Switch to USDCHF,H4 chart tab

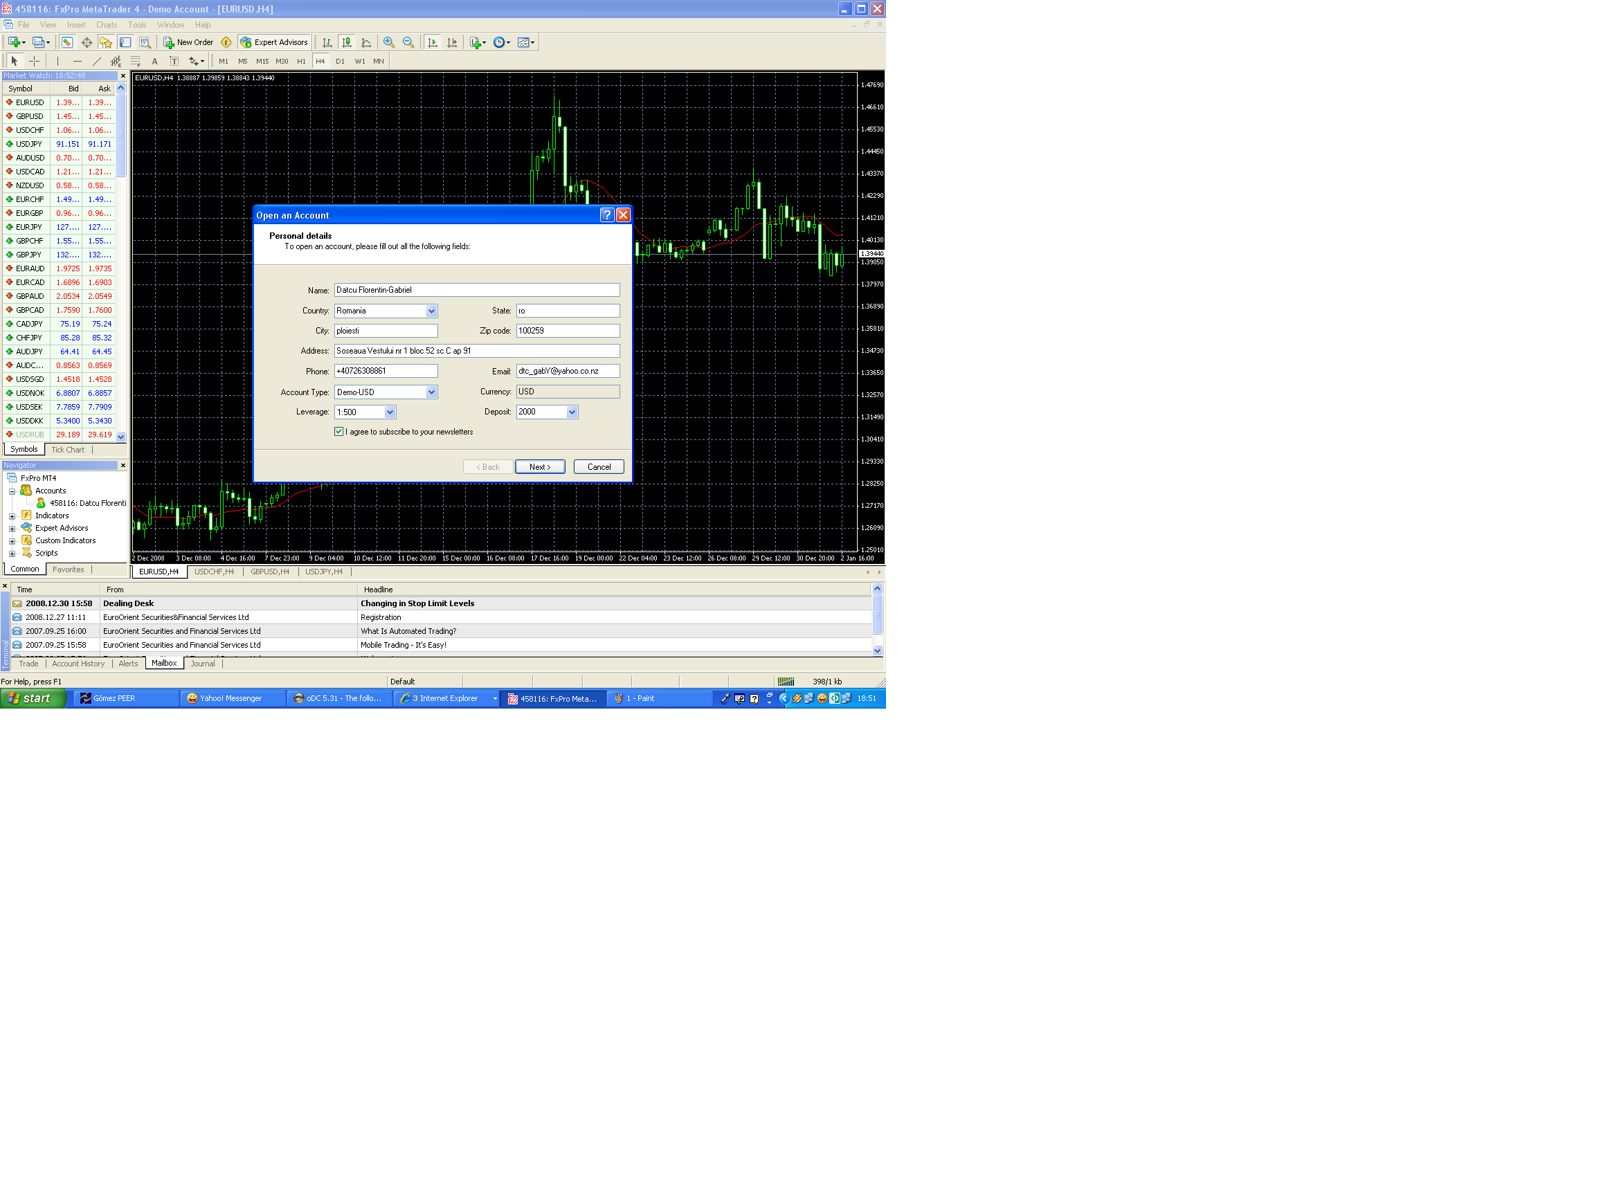tap(215, 572)
